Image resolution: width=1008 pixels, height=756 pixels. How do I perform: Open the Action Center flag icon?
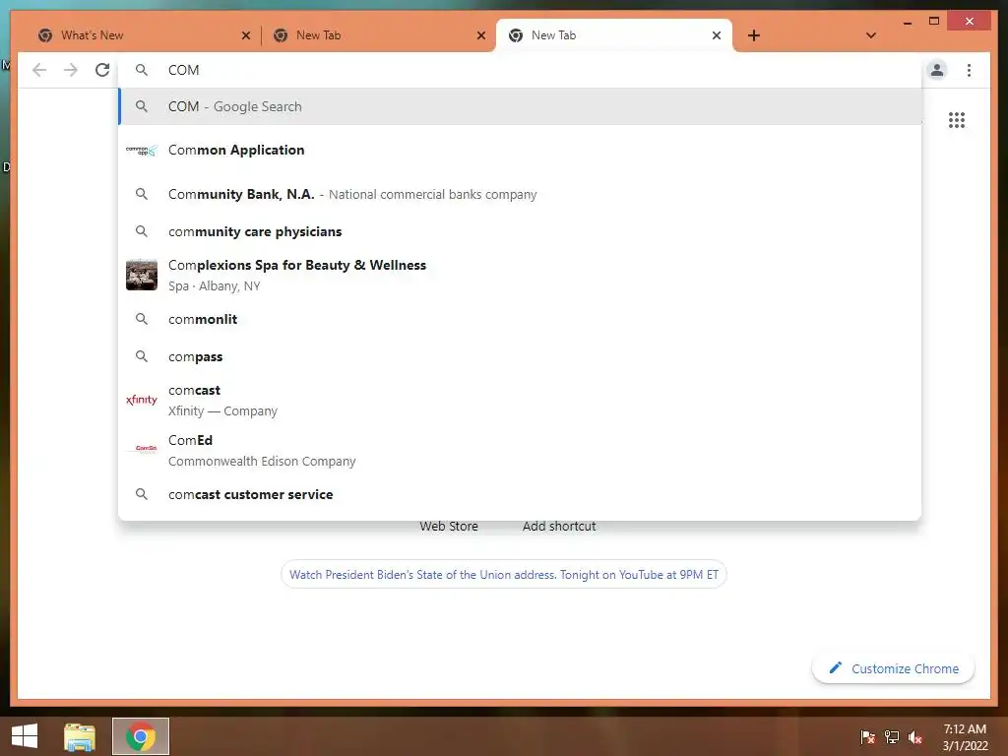tap(867, 736)
